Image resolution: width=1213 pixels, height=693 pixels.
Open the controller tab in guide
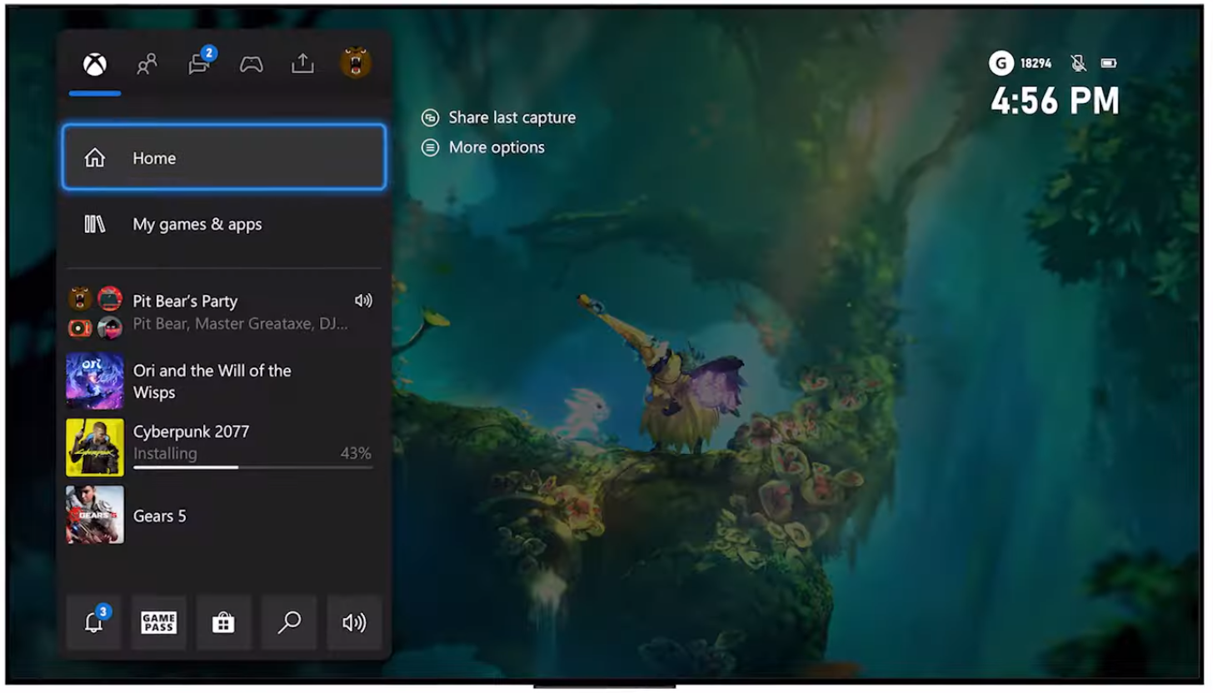coord(251,64)
